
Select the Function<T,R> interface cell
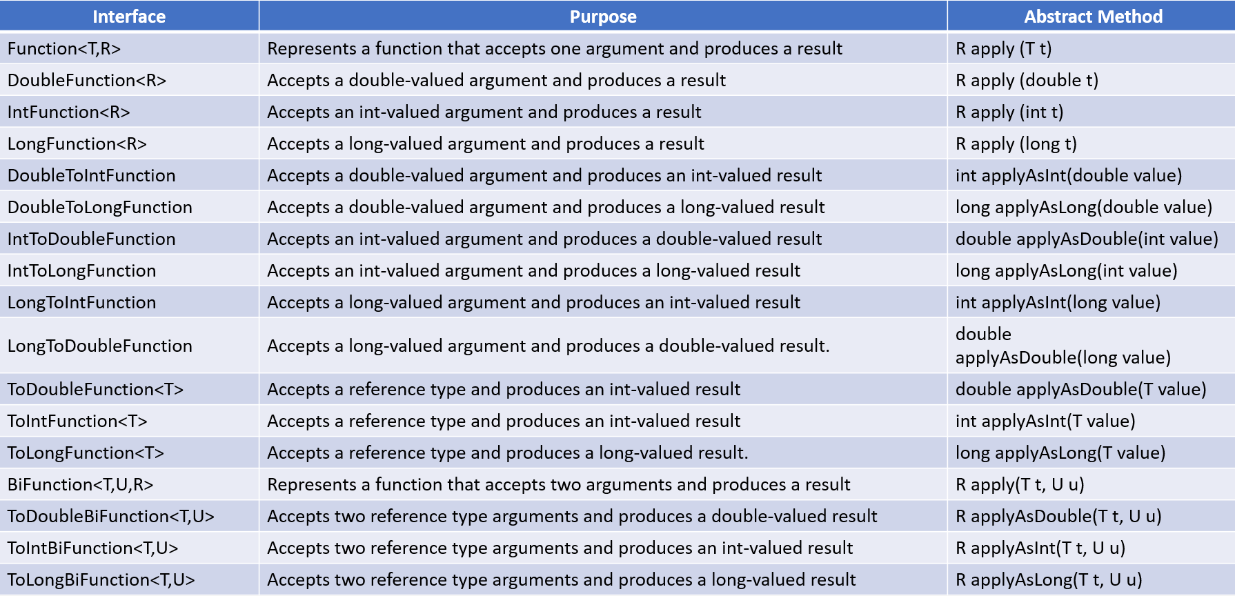click(x=64, y=49)
